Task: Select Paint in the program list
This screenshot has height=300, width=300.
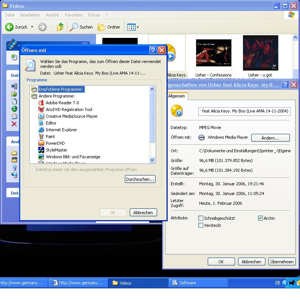Action: [x=46, y=136]
